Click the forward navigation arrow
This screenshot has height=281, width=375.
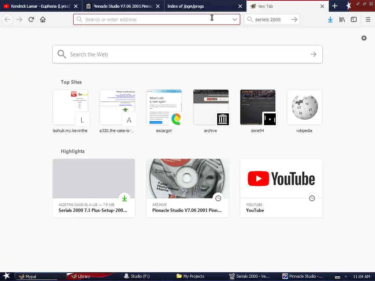tap(19, 19)
